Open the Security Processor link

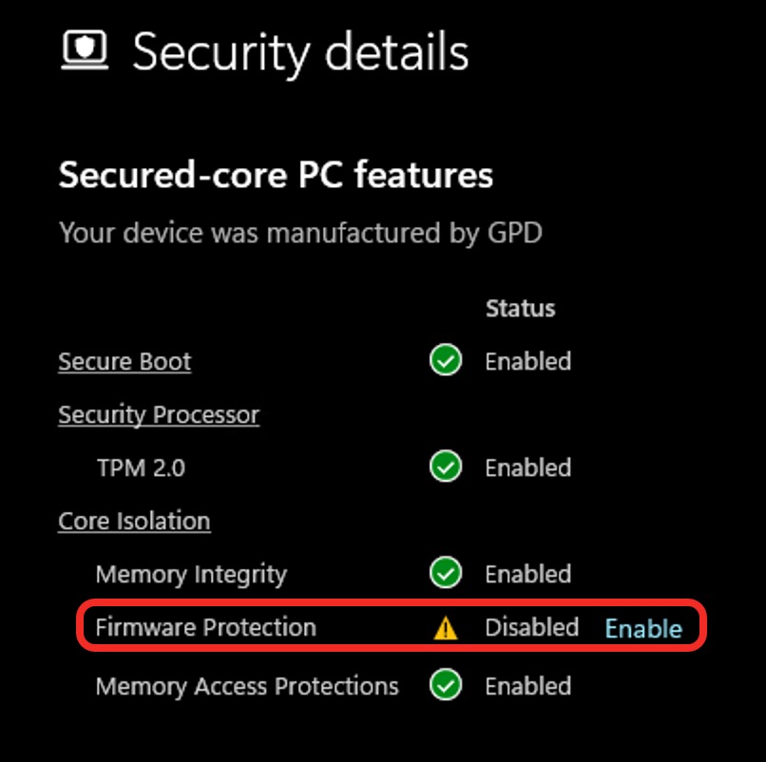coord(159,415)
